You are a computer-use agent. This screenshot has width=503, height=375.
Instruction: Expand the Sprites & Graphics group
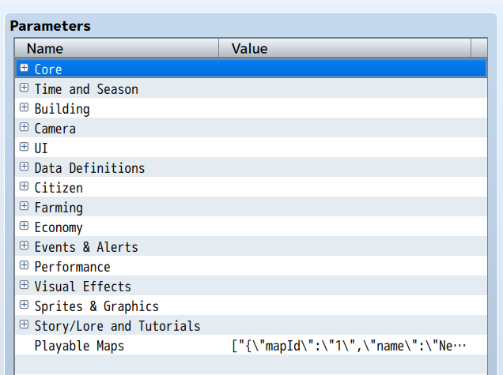[x=24, y=306]
